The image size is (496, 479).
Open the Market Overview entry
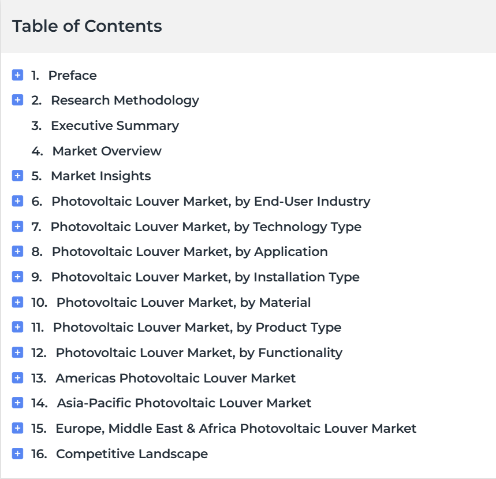(107, 151)
